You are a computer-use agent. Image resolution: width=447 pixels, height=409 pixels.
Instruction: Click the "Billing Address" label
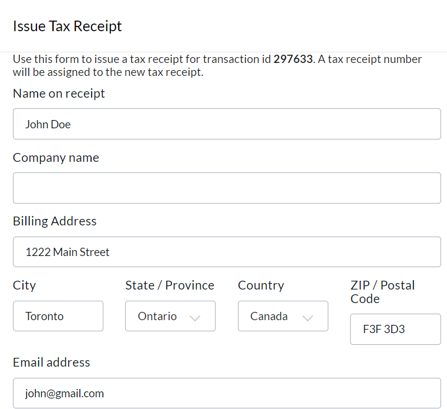[55, 221]
